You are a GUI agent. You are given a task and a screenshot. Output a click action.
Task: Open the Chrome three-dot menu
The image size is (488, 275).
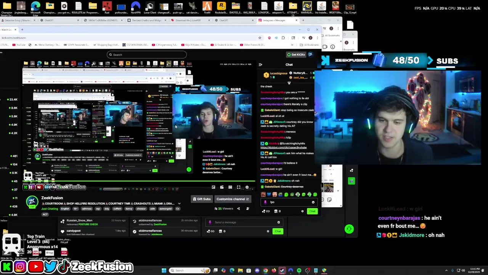(x=317, y=38)
